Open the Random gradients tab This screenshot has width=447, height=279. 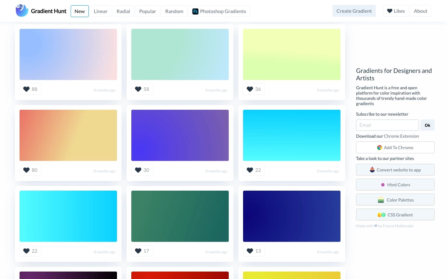point(174,11)
